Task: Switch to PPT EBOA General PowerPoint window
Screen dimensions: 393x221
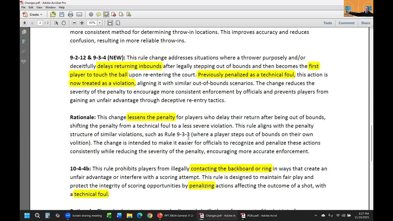Action: [175, 215]
